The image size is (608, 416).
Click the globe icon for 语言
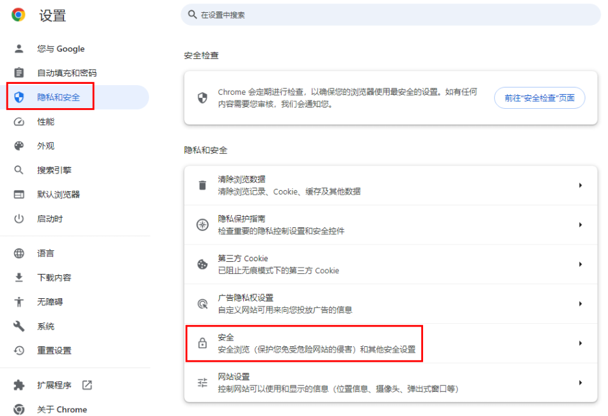click(x=19, y=253)
